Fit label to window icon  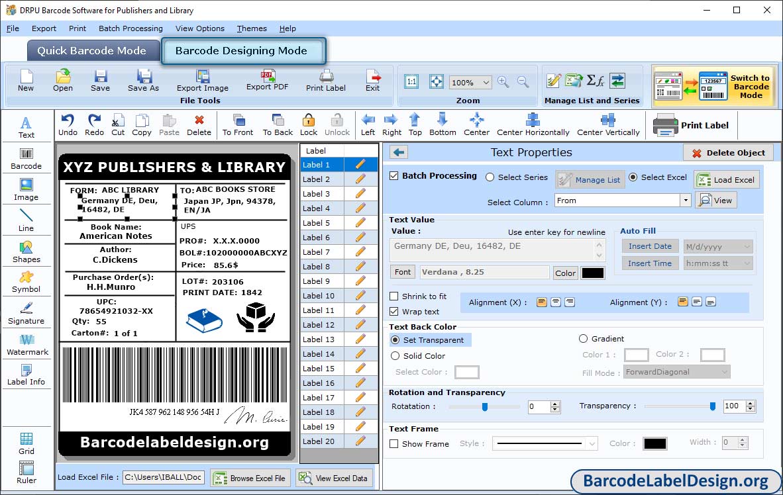(x=437, y=82)
